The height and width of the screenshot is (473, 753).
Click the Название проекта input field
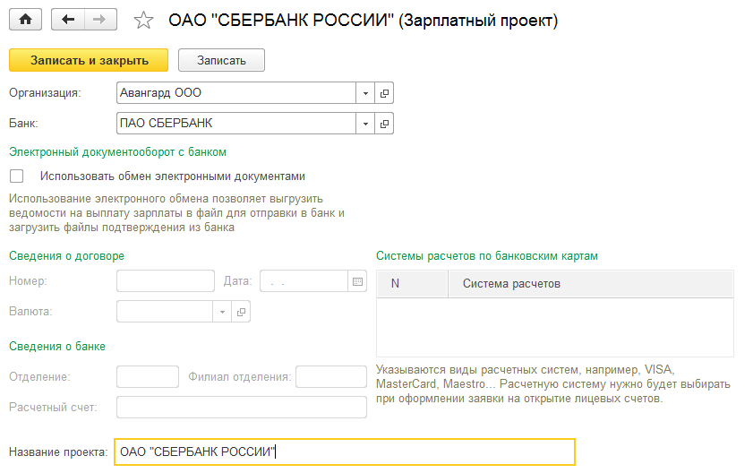click(345, 451)
